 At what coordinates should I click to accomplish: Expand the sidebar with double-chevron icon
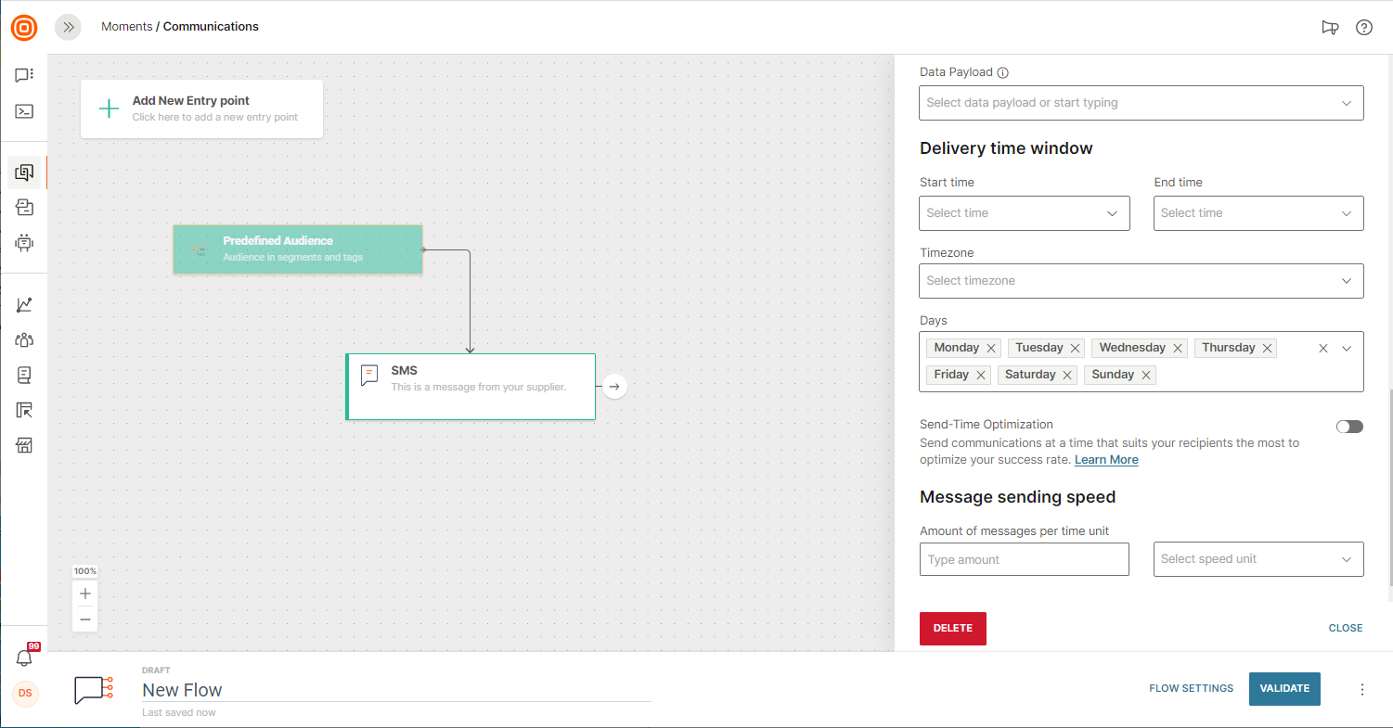click(68, 28)
